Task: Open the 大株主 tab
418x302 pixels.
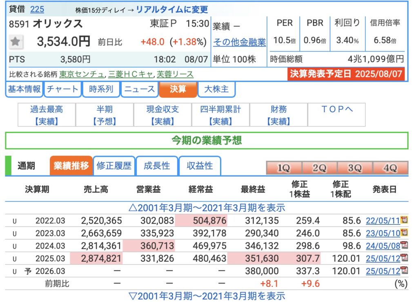Action: [216, 89]
